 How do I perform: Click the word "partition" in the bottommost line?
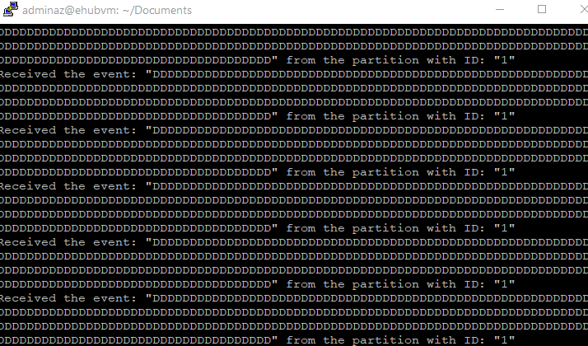tap(385, 340)
